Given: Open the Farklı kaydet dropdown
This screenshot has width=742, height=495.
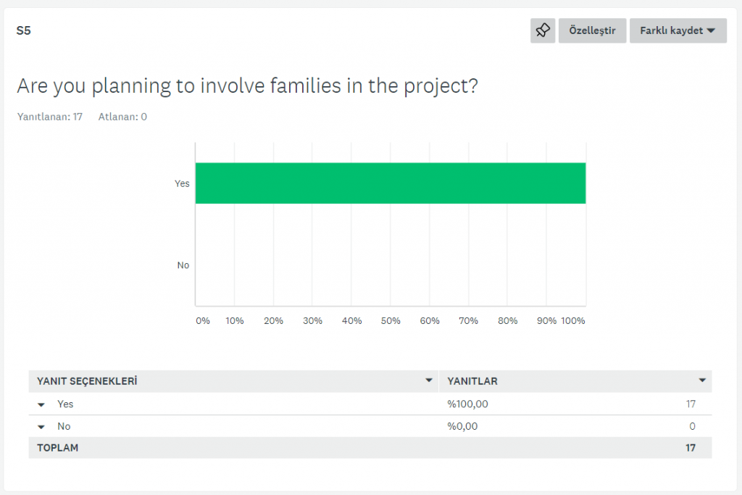Looking at the screenshot, I should click(678, 30).
